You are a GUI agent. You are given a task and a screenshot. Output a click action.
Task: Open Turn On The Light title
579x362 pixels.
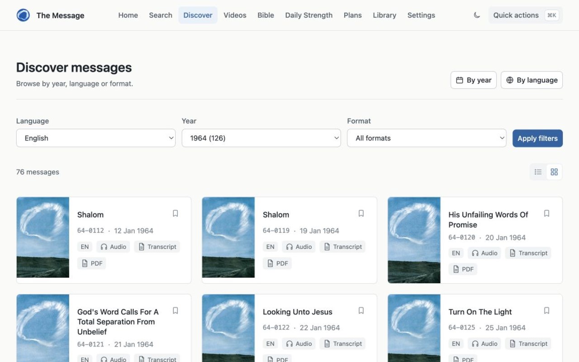pos(480,312)
